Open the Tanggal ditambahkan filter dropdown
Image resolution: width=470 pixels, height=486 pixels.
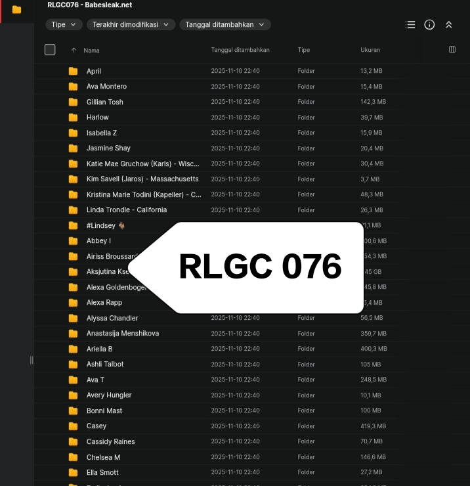pyautogui.click(x=225, y=24)
